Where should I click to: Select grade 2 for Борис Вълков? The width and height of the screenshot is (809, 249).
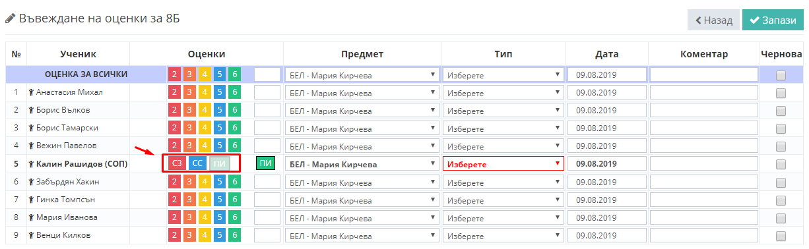coord(174,110)
